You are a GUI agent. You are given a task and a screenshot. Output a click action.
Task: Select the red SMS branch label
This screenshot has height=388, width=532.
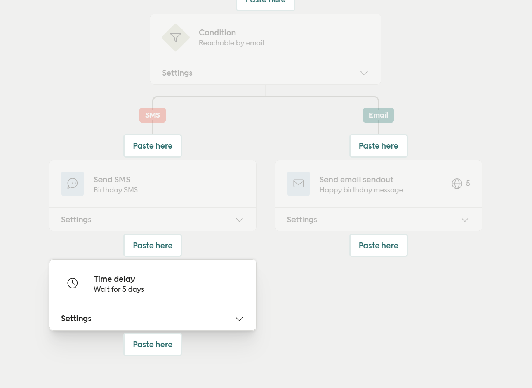[x=153, y=115]
